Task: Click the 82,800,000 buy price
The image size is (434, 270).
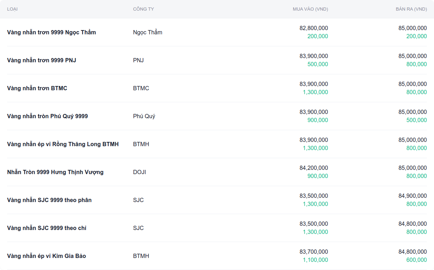Action: point(314,28)
